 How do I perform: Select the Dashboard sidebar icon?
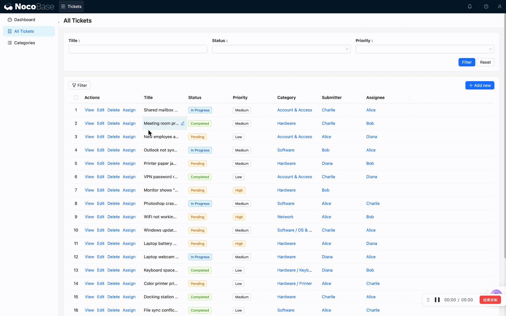[x=10, y=19]
